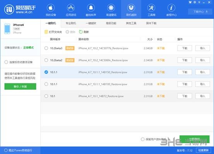Click 下载 for 10.2beta2 firmware

point(185,60)
